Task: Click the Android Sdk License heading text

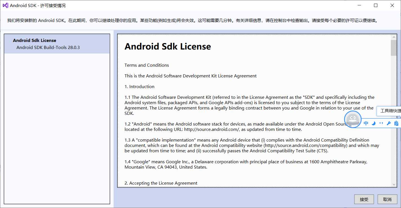Action: click(x=168, y=46)
